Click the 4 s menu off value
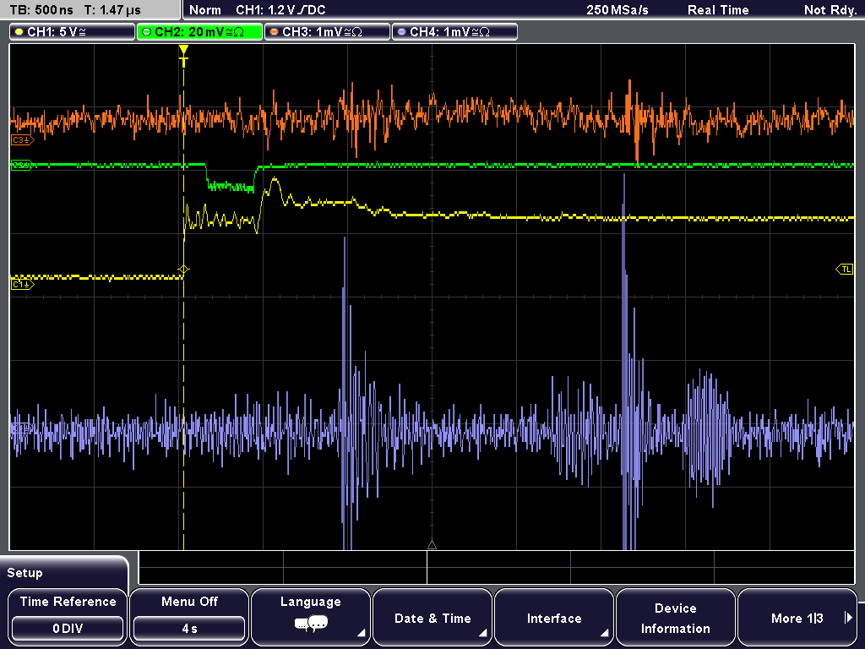The height and width of the screenshot is (649, 865). (x=189, y=629)
